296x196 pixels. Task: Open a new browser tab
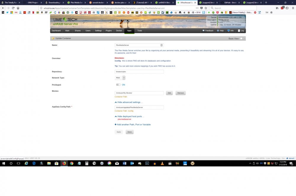[x=266, y=2]
